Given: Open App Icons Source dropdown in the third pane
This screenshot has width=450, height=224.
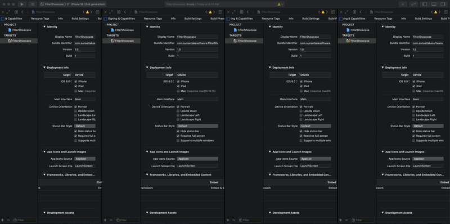Looking at the screenshot, I should [x=316, y=159].
